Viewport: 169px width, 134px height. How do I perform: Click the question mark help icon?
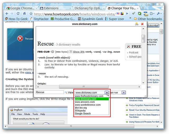(71, 52)
